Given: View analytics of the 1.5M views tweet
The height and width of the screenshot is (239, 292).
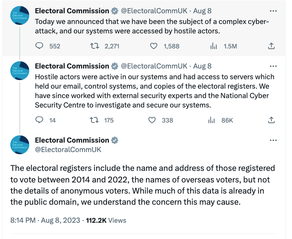Looking at the screenshot, I should (x=213, y=46).
